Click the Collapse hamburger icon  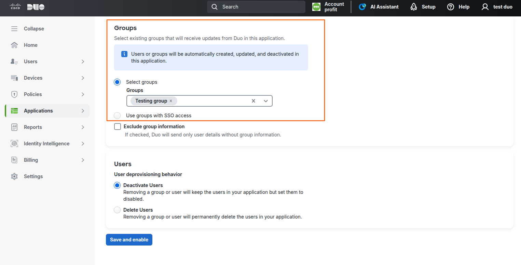14,29
